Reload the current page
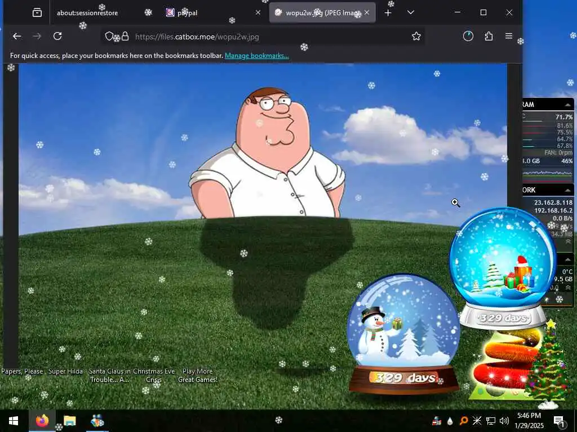577x432 pixels. click(x=57, y=36)
